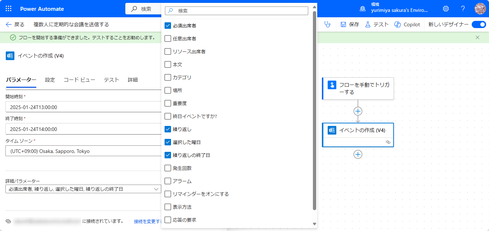Viewport: 489px width, 231px height.
Task: Open the app launcher waffle icon
Action: coord(9,9)
